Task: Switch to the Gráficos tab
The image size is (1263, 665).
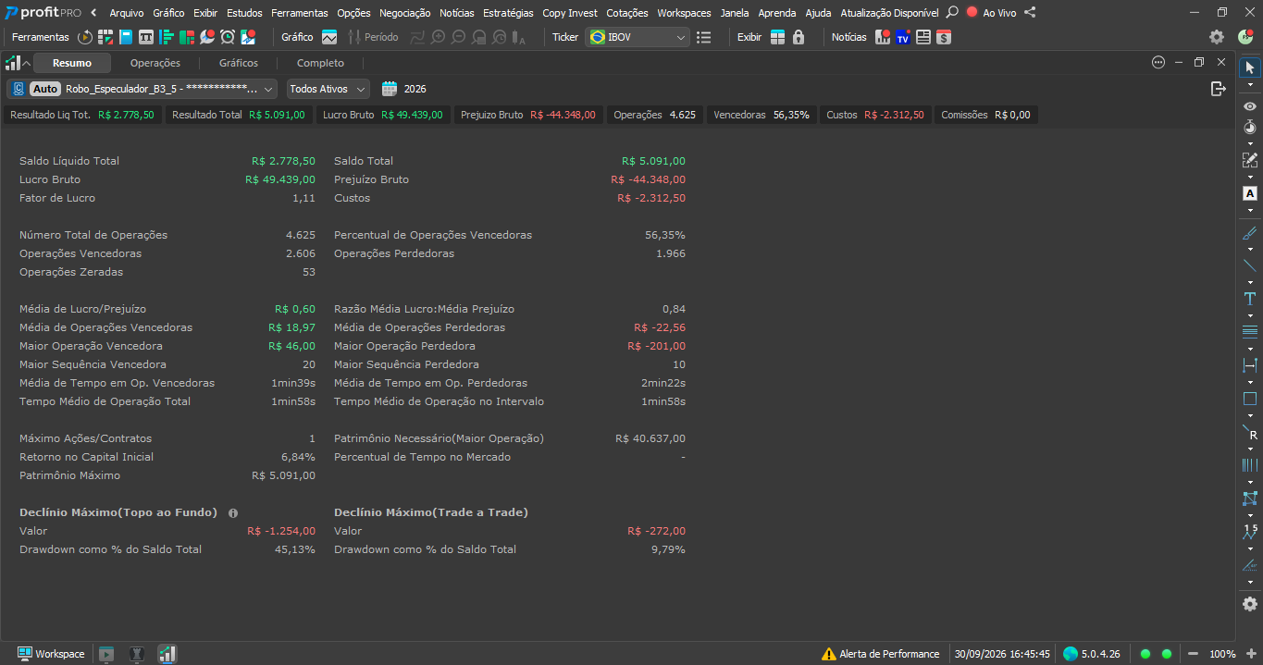Action: [239, 63]
